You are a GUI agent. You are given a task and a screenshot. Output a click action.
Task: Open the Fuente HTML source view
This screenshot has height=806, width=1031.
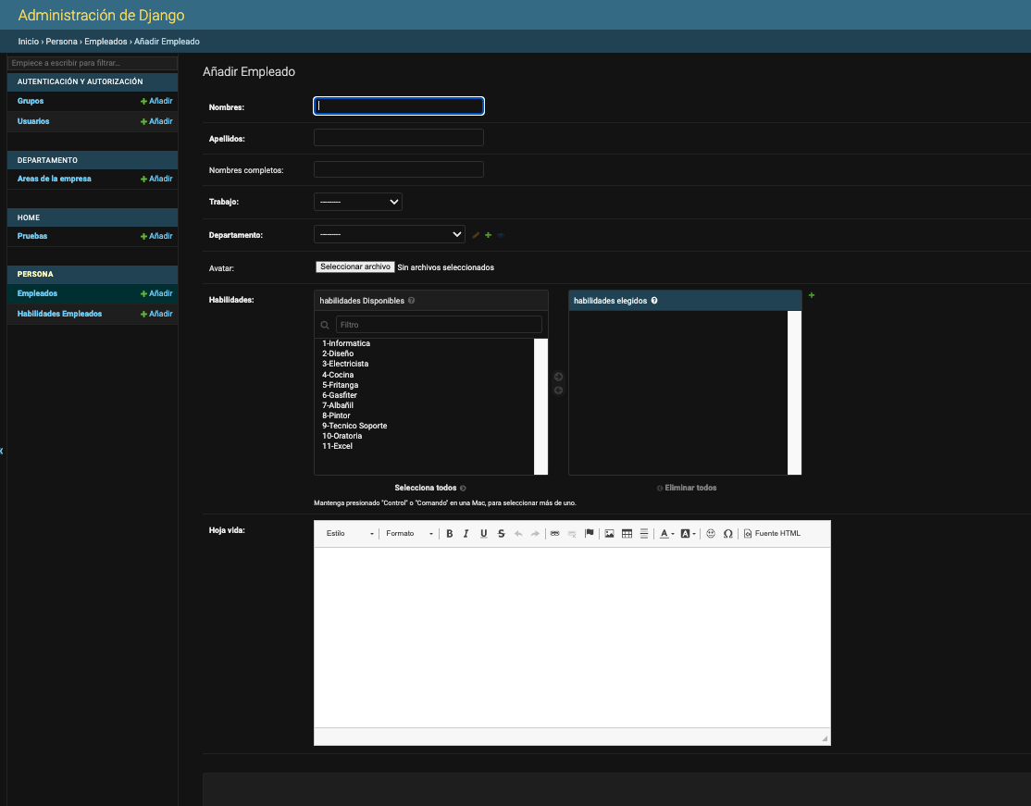point(772,533)
